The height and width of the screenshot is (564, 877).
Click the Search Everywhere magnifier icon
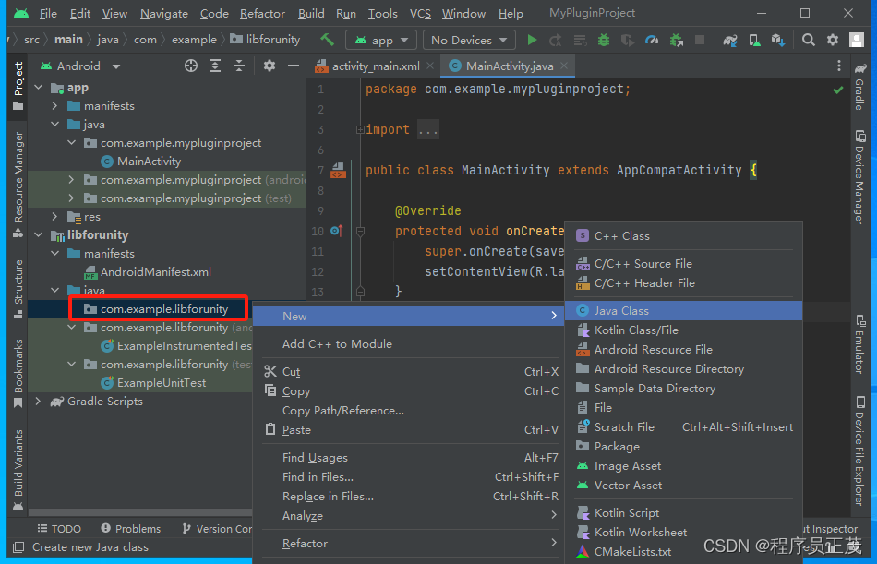click(x=807, y=40)
